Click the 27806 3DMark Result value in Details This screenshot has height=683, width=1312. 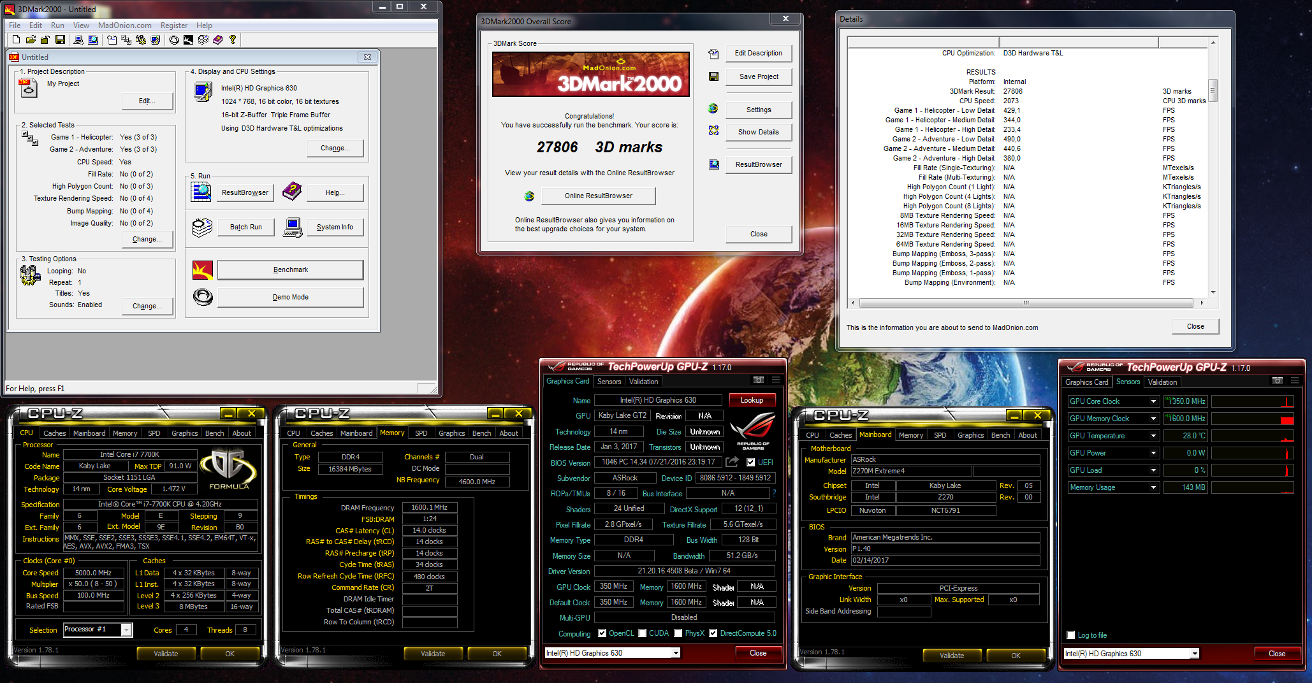click(x=1013, y=91)
